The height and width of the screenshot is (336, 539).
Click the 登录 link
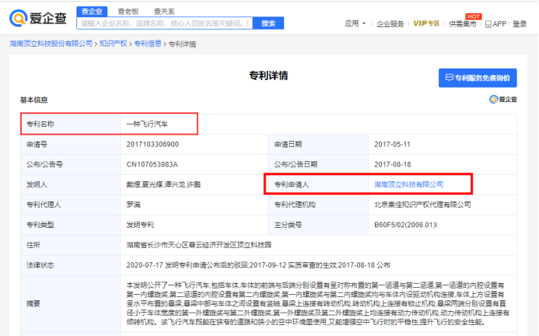[x=520, y=24]
